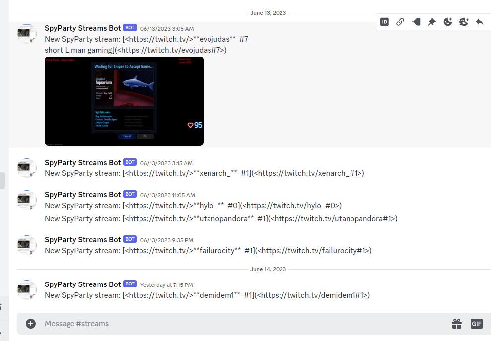491x341 pixels.
Task: Click the BOT tag on the 3:15 AM message
Action: (x=130, y=162)
